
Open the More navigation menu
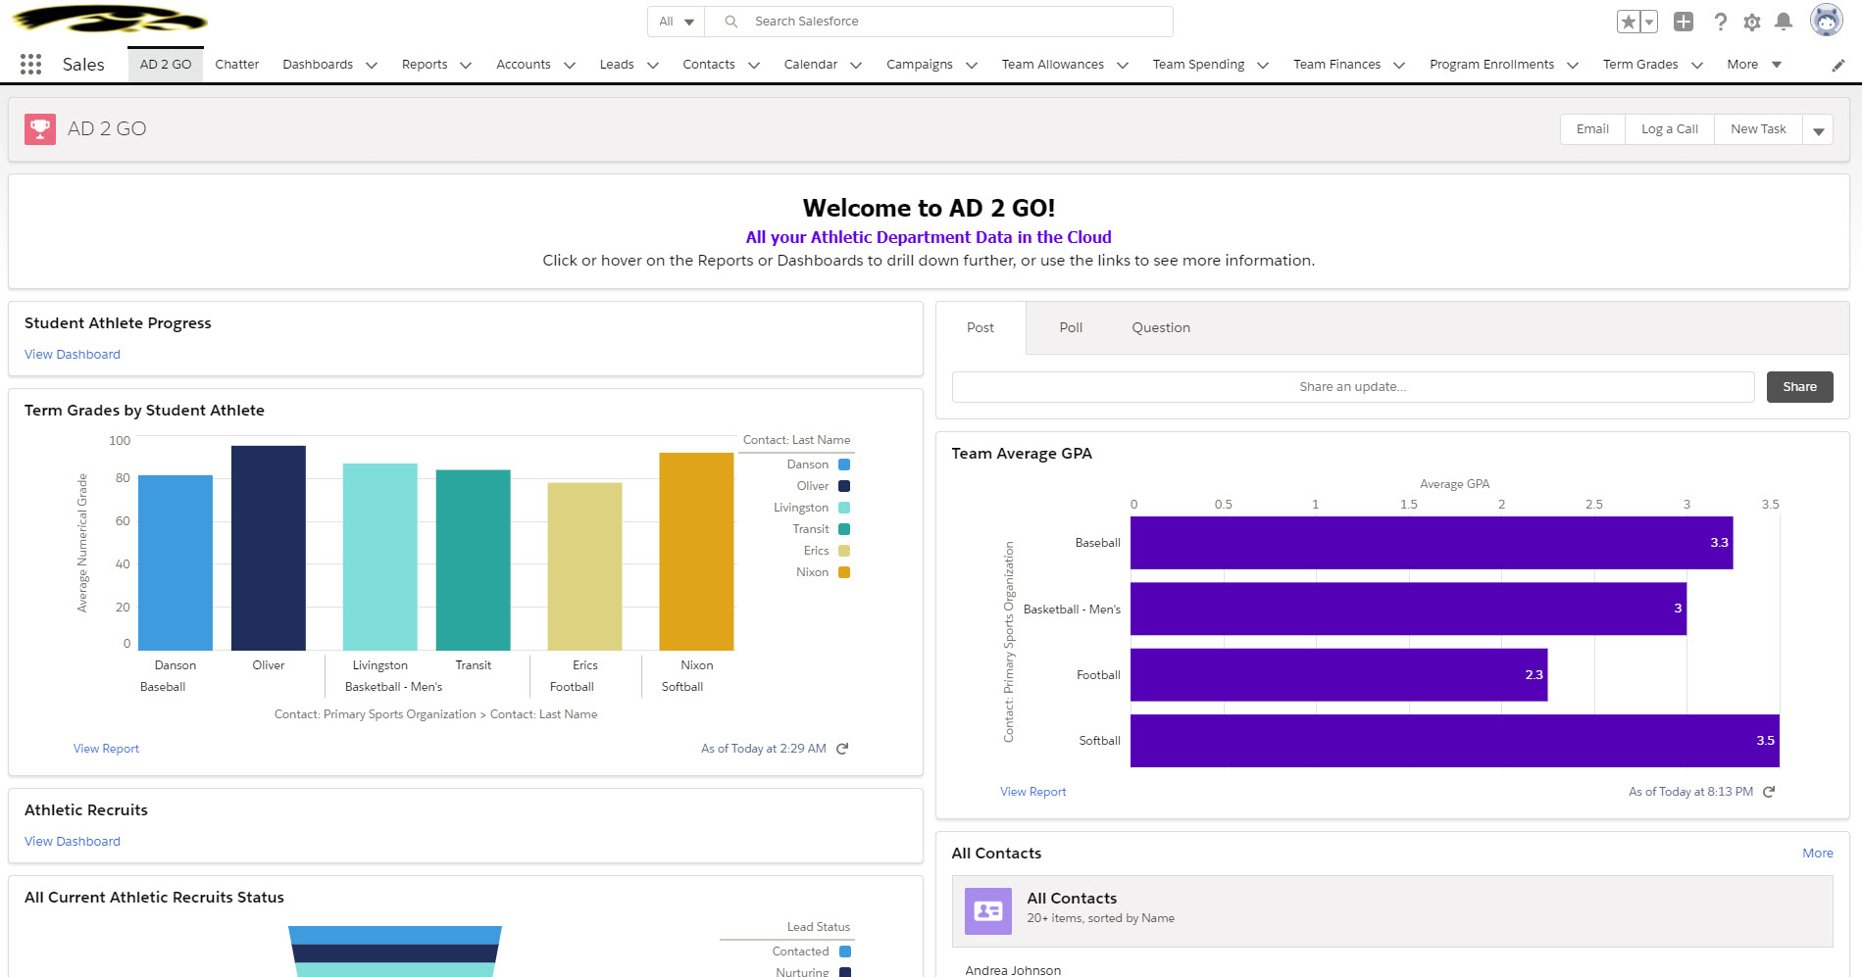point(1754,65)
